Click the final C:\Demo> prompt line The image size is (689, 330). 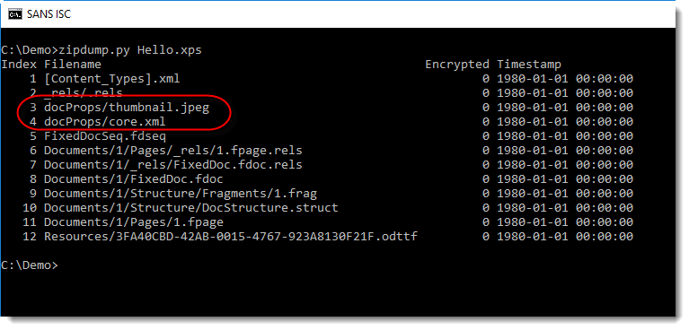[29, 265]
